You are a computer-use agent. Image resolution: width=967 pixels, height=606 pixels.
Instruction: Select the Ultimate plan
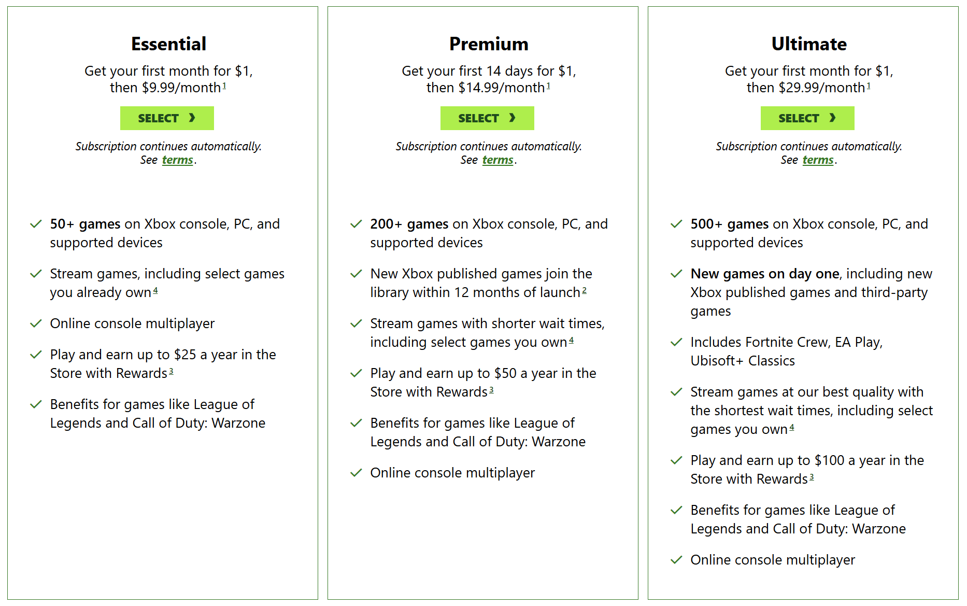[x=807, y=118]
